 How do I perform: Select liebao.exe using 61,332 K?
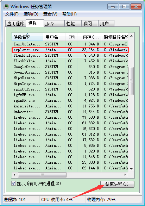70,123
